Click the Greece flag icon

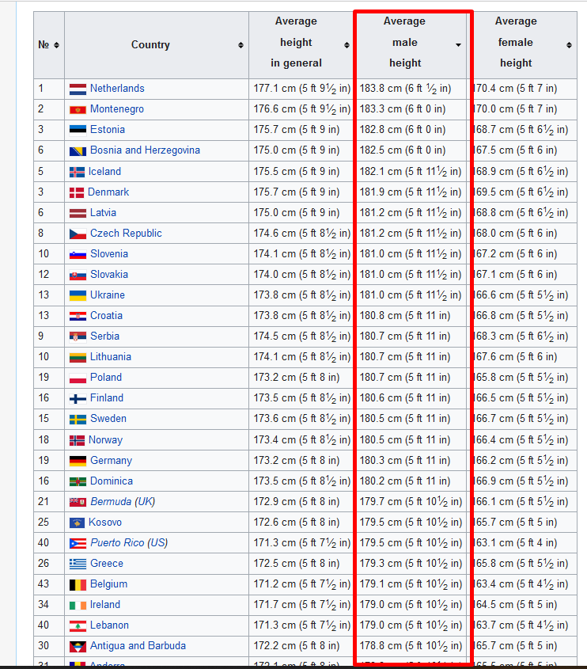pyautogui.click(x=78, y=564)
